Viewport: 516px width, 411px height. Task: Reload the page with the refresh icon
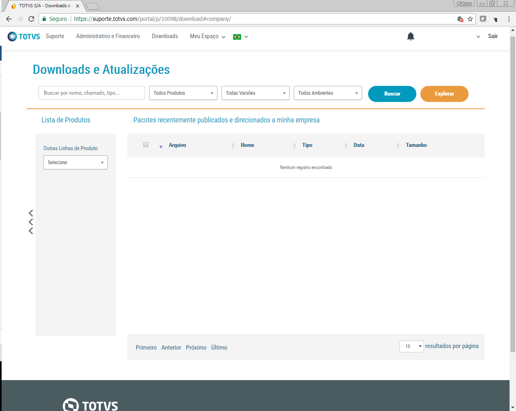pyautogui.click(x=31, y=19)
